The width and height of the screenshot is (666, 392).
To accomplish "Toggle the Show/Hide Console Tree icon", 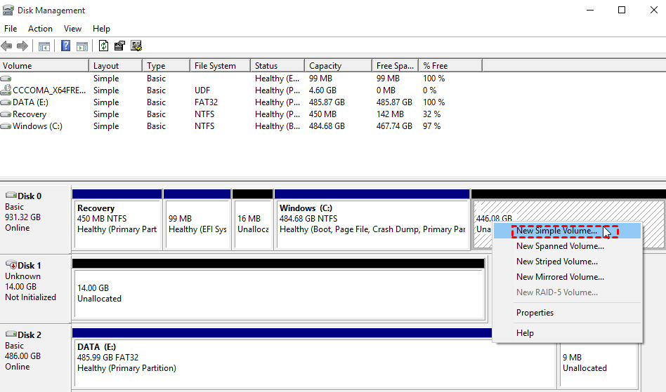I will click(x=44, y=46).
